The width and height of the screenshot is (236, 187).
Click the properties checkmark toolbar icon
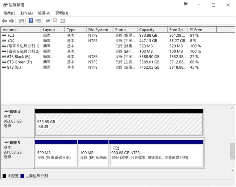tap(55, 21)
